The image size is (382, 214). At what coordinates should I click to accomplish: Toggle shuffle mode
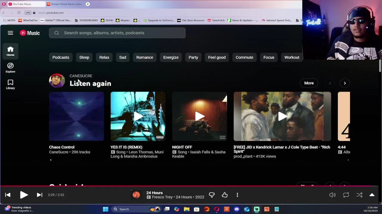tap(359, 195)
